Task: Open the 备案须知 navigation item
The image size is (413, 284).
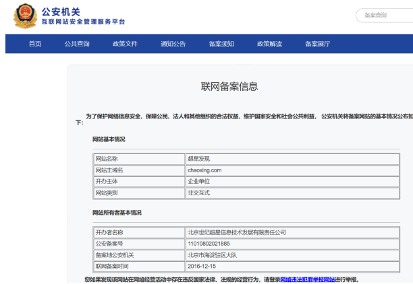Action: [221, 44]
